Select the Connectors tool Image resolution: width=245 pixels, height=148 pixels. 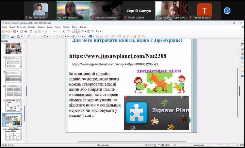(50, 36)
